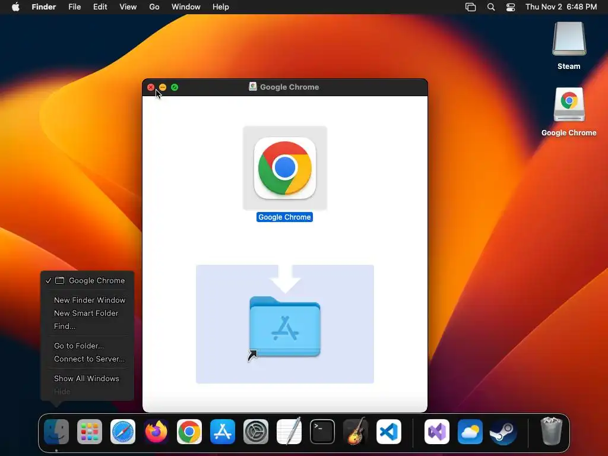Close the Google Chrome installer window
Screen dimensions: 608x456
pyautogui.click(x=151, y=87)
